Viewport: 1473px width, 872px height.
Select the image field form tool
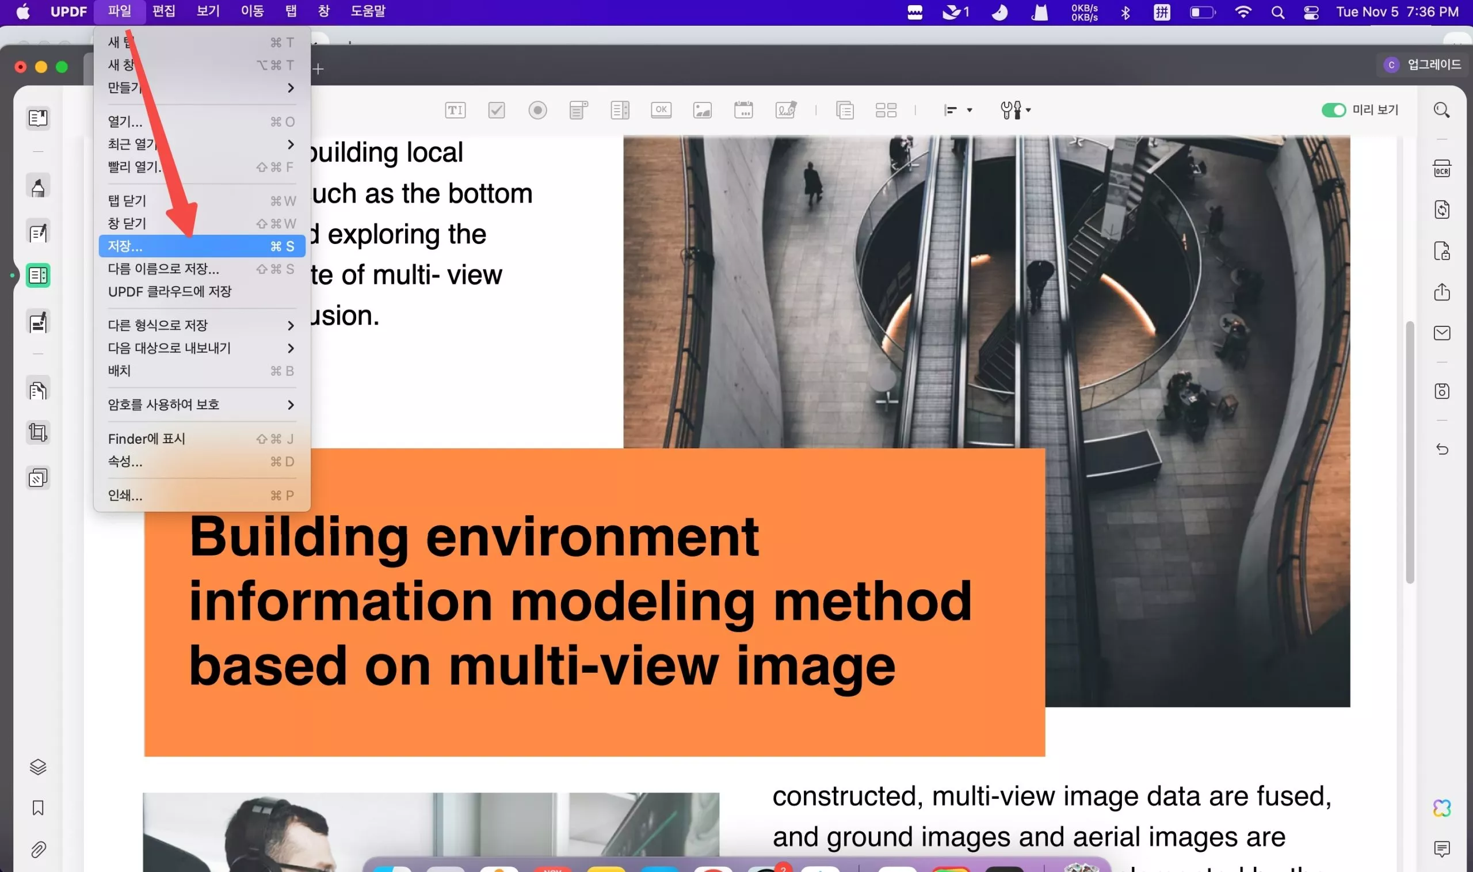[702, 110]
